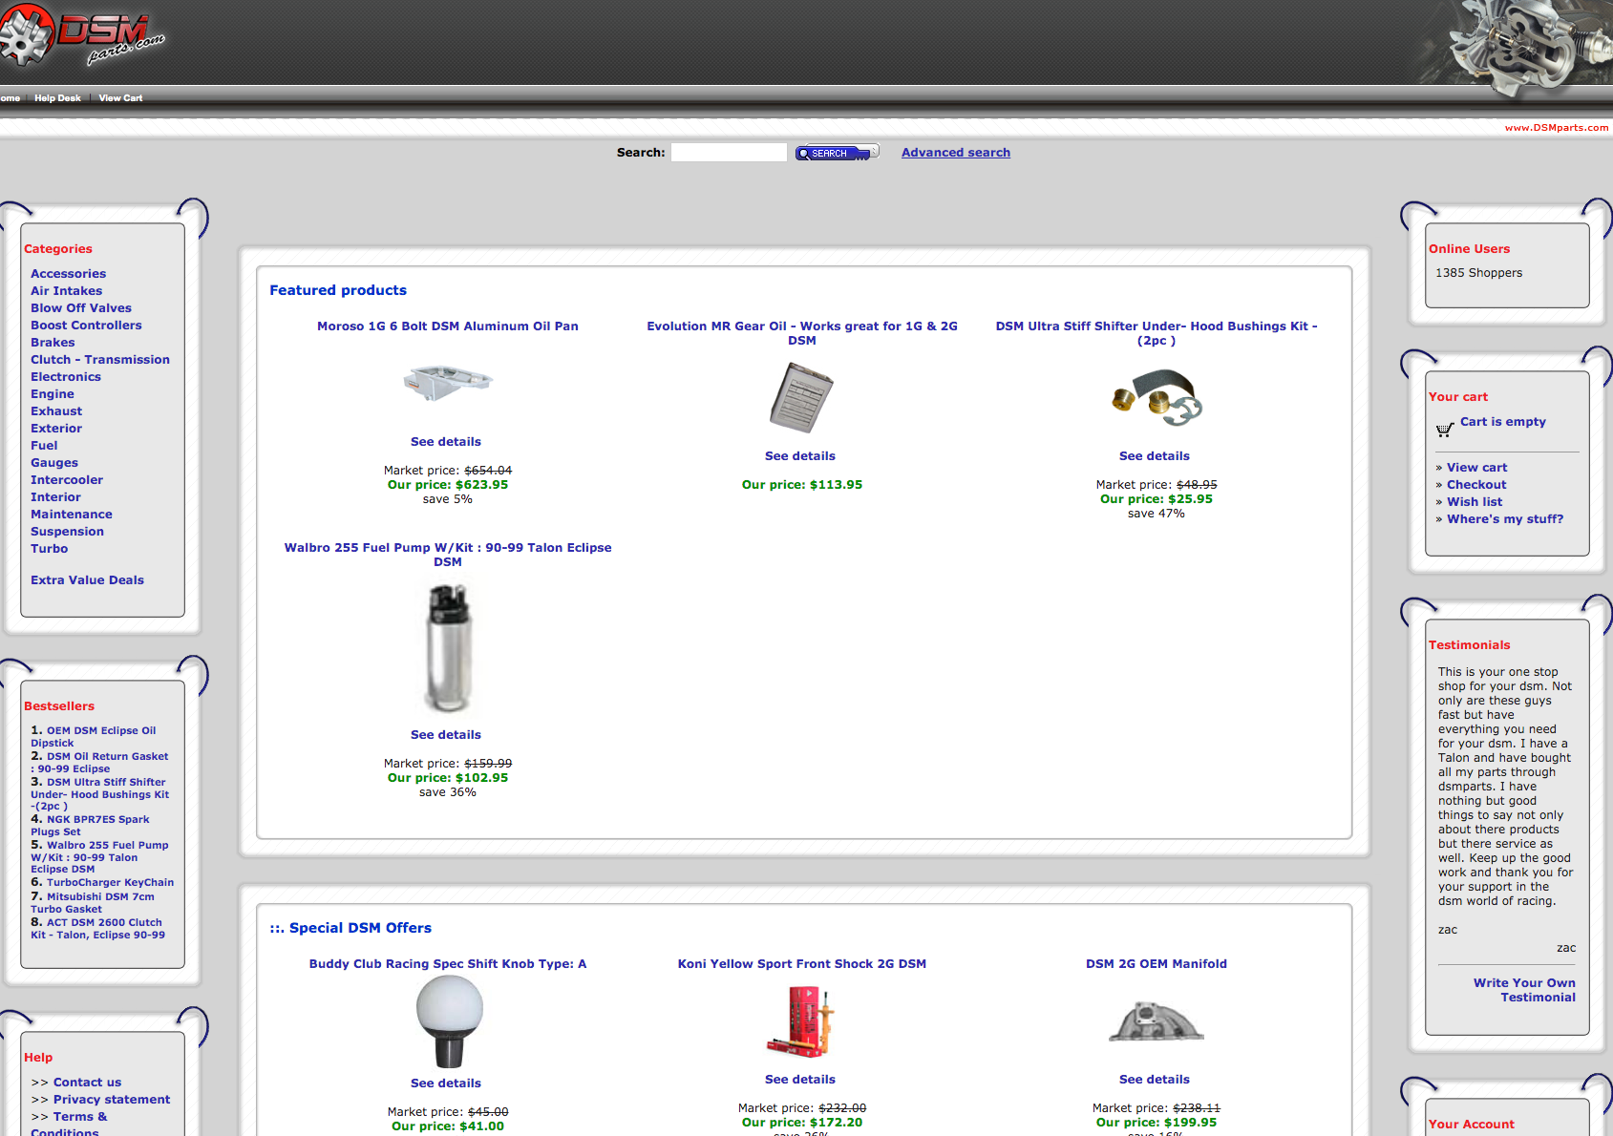Screen dimensions: 1613x1136
Task: Open bestseller DSM Oil Return Gasket
Action: 99,762
